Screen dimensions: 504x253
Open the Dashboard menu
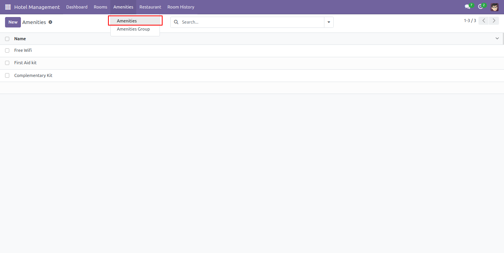(77, 7)
